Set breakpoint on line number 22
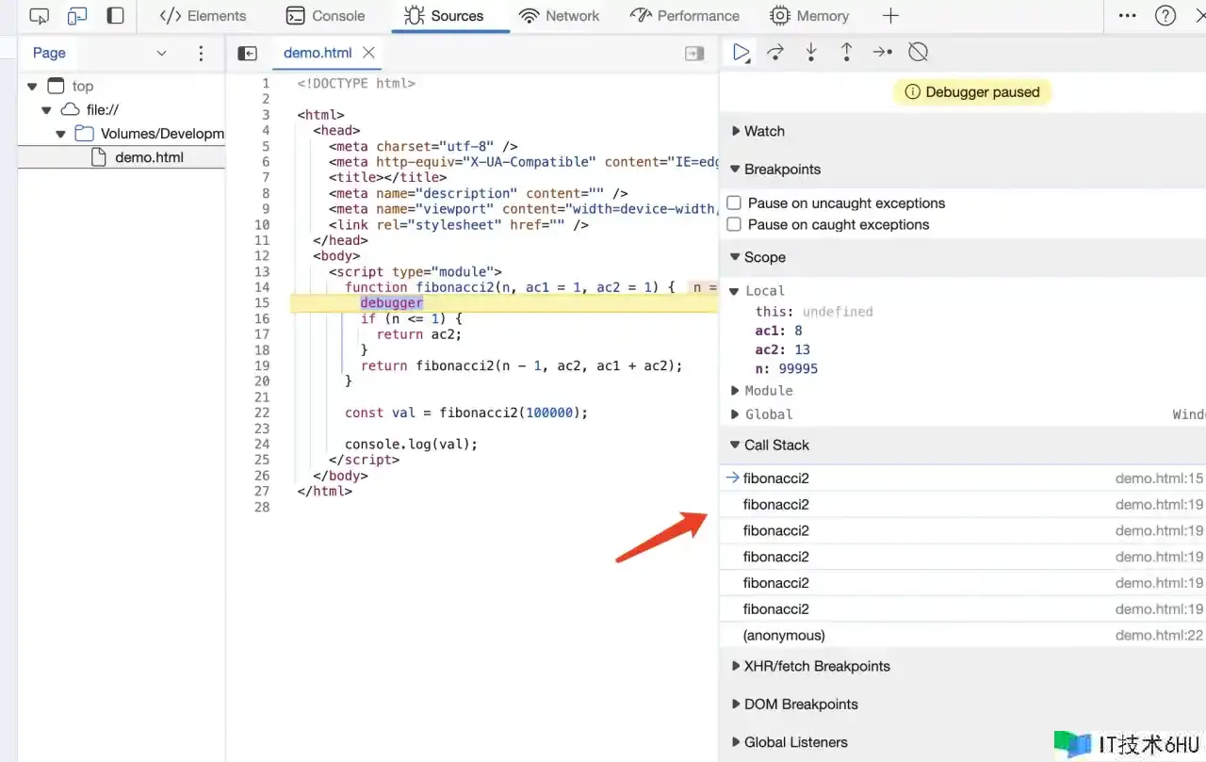The width and height of the screenshot is (1206, 762). pos(262,413)
